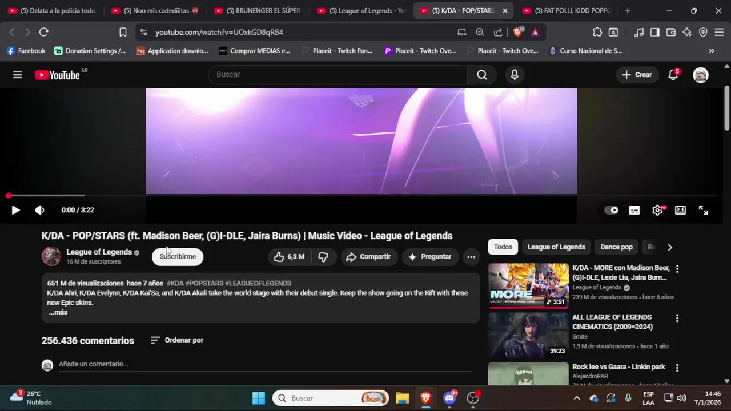The image size is (731, 411).
Task: Expand description with ...más
Action: pyautogui.click(x=58, y=312)
